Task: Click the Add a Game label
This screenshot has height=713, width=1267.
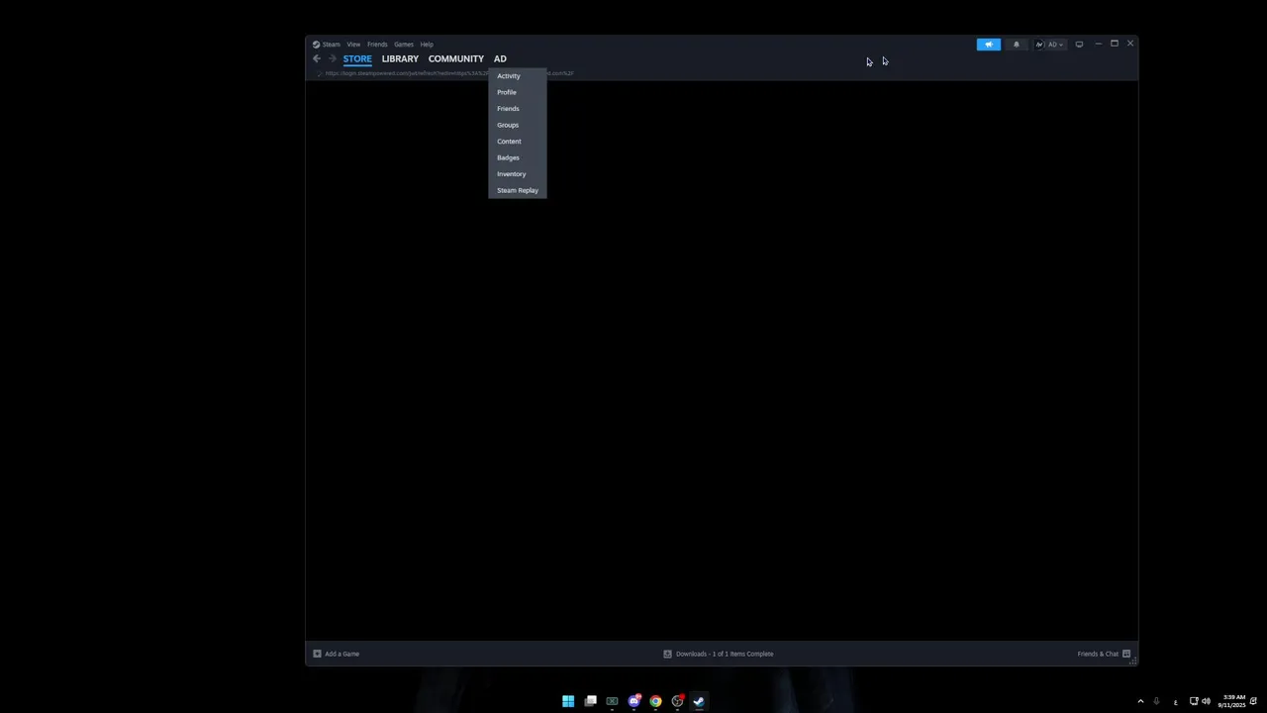Action: click(x=341, y=654)
